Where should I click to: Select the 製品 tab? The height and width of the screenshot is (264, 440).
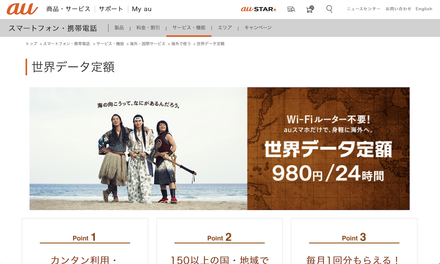119,28
